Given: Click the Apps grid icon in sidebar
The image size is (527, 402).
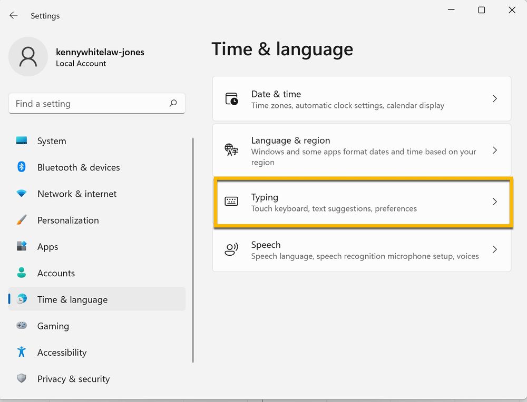Looking at the screenshot, I should coord(22,247).
